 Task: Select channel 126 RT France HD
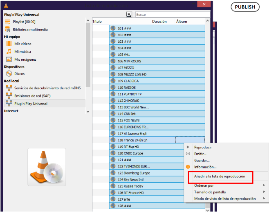point(146,193)
